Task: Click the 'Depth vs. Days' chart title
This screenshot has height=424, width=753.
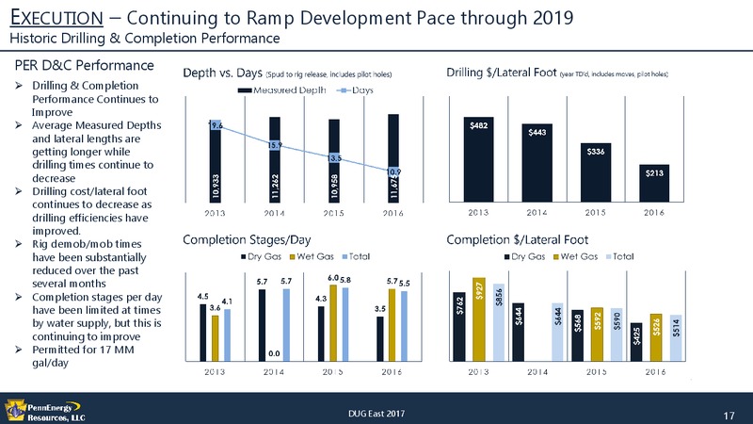Action: point(222,73)
